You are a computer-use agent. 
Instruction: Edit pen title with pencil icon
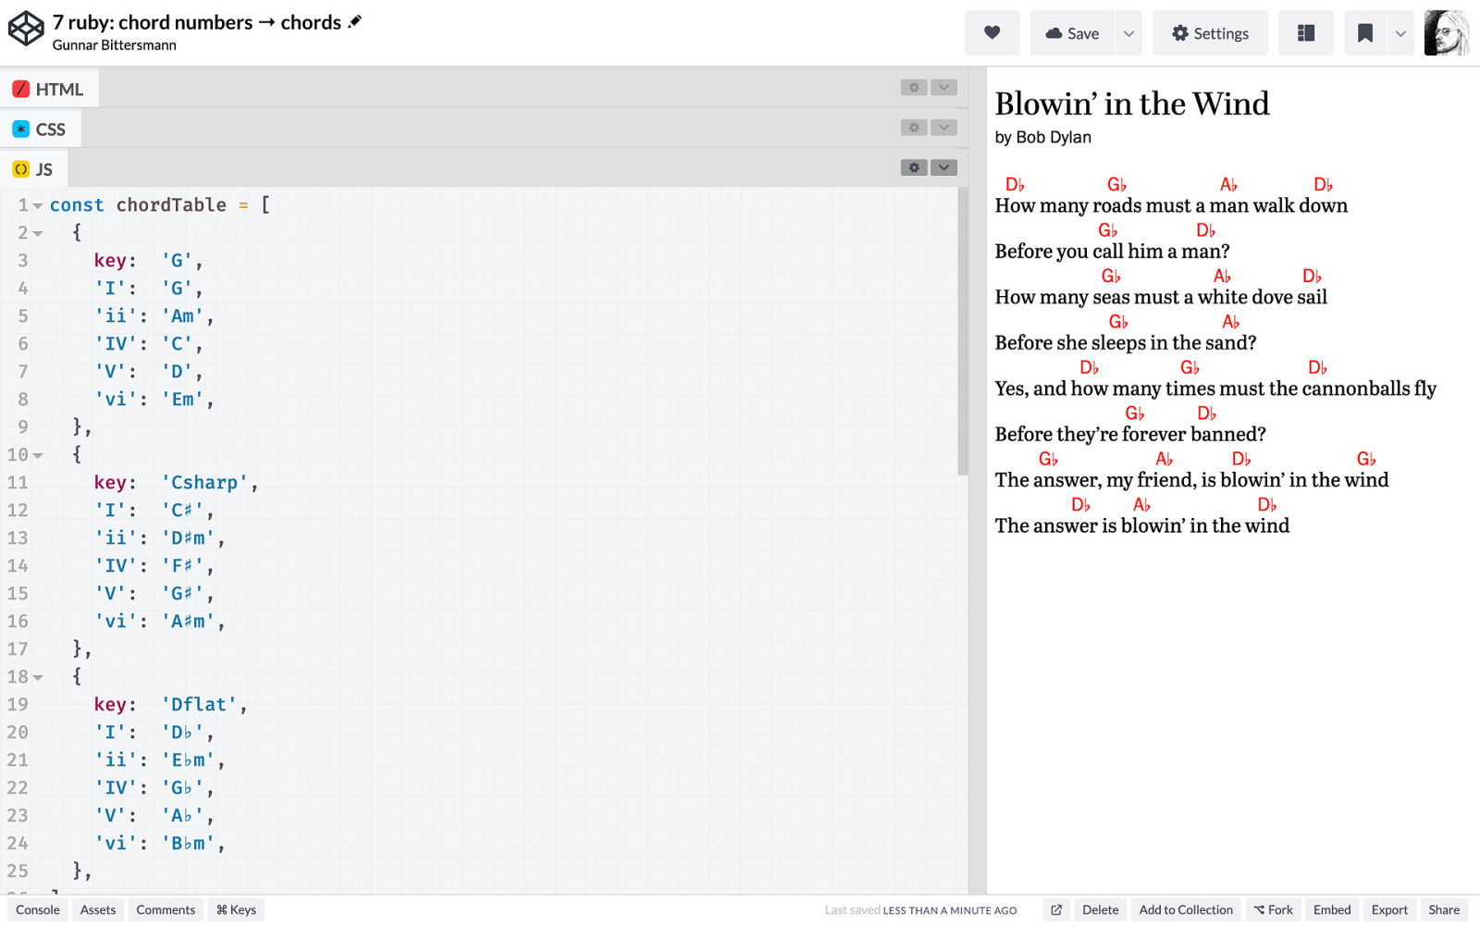(x=355, y=21)
